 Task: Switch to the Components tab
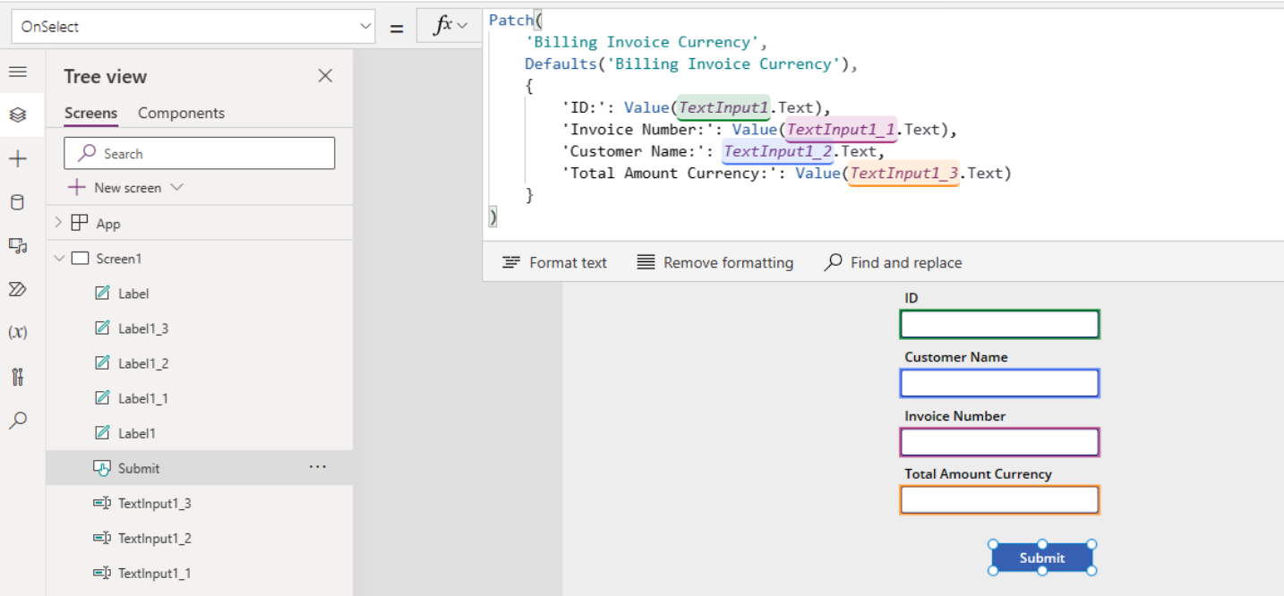tap(180, 113)
